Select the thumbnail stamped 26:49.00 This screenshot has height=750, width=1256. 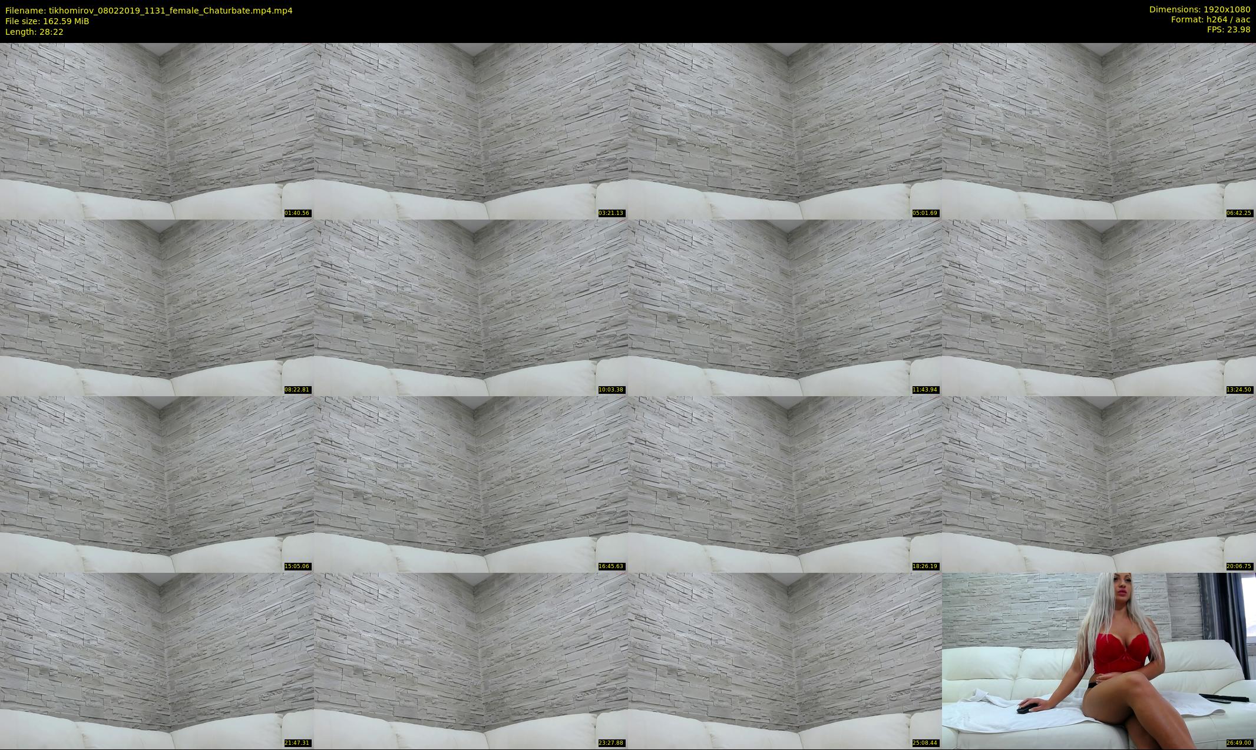coord(1099,661)
